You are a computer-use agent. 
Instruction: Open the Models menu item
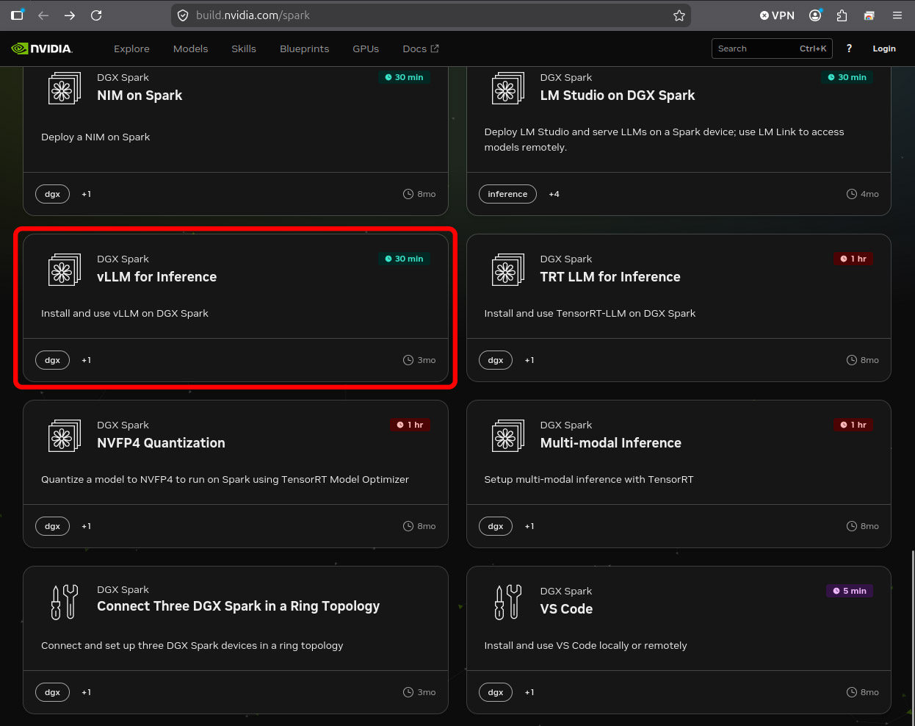point(191,48)
